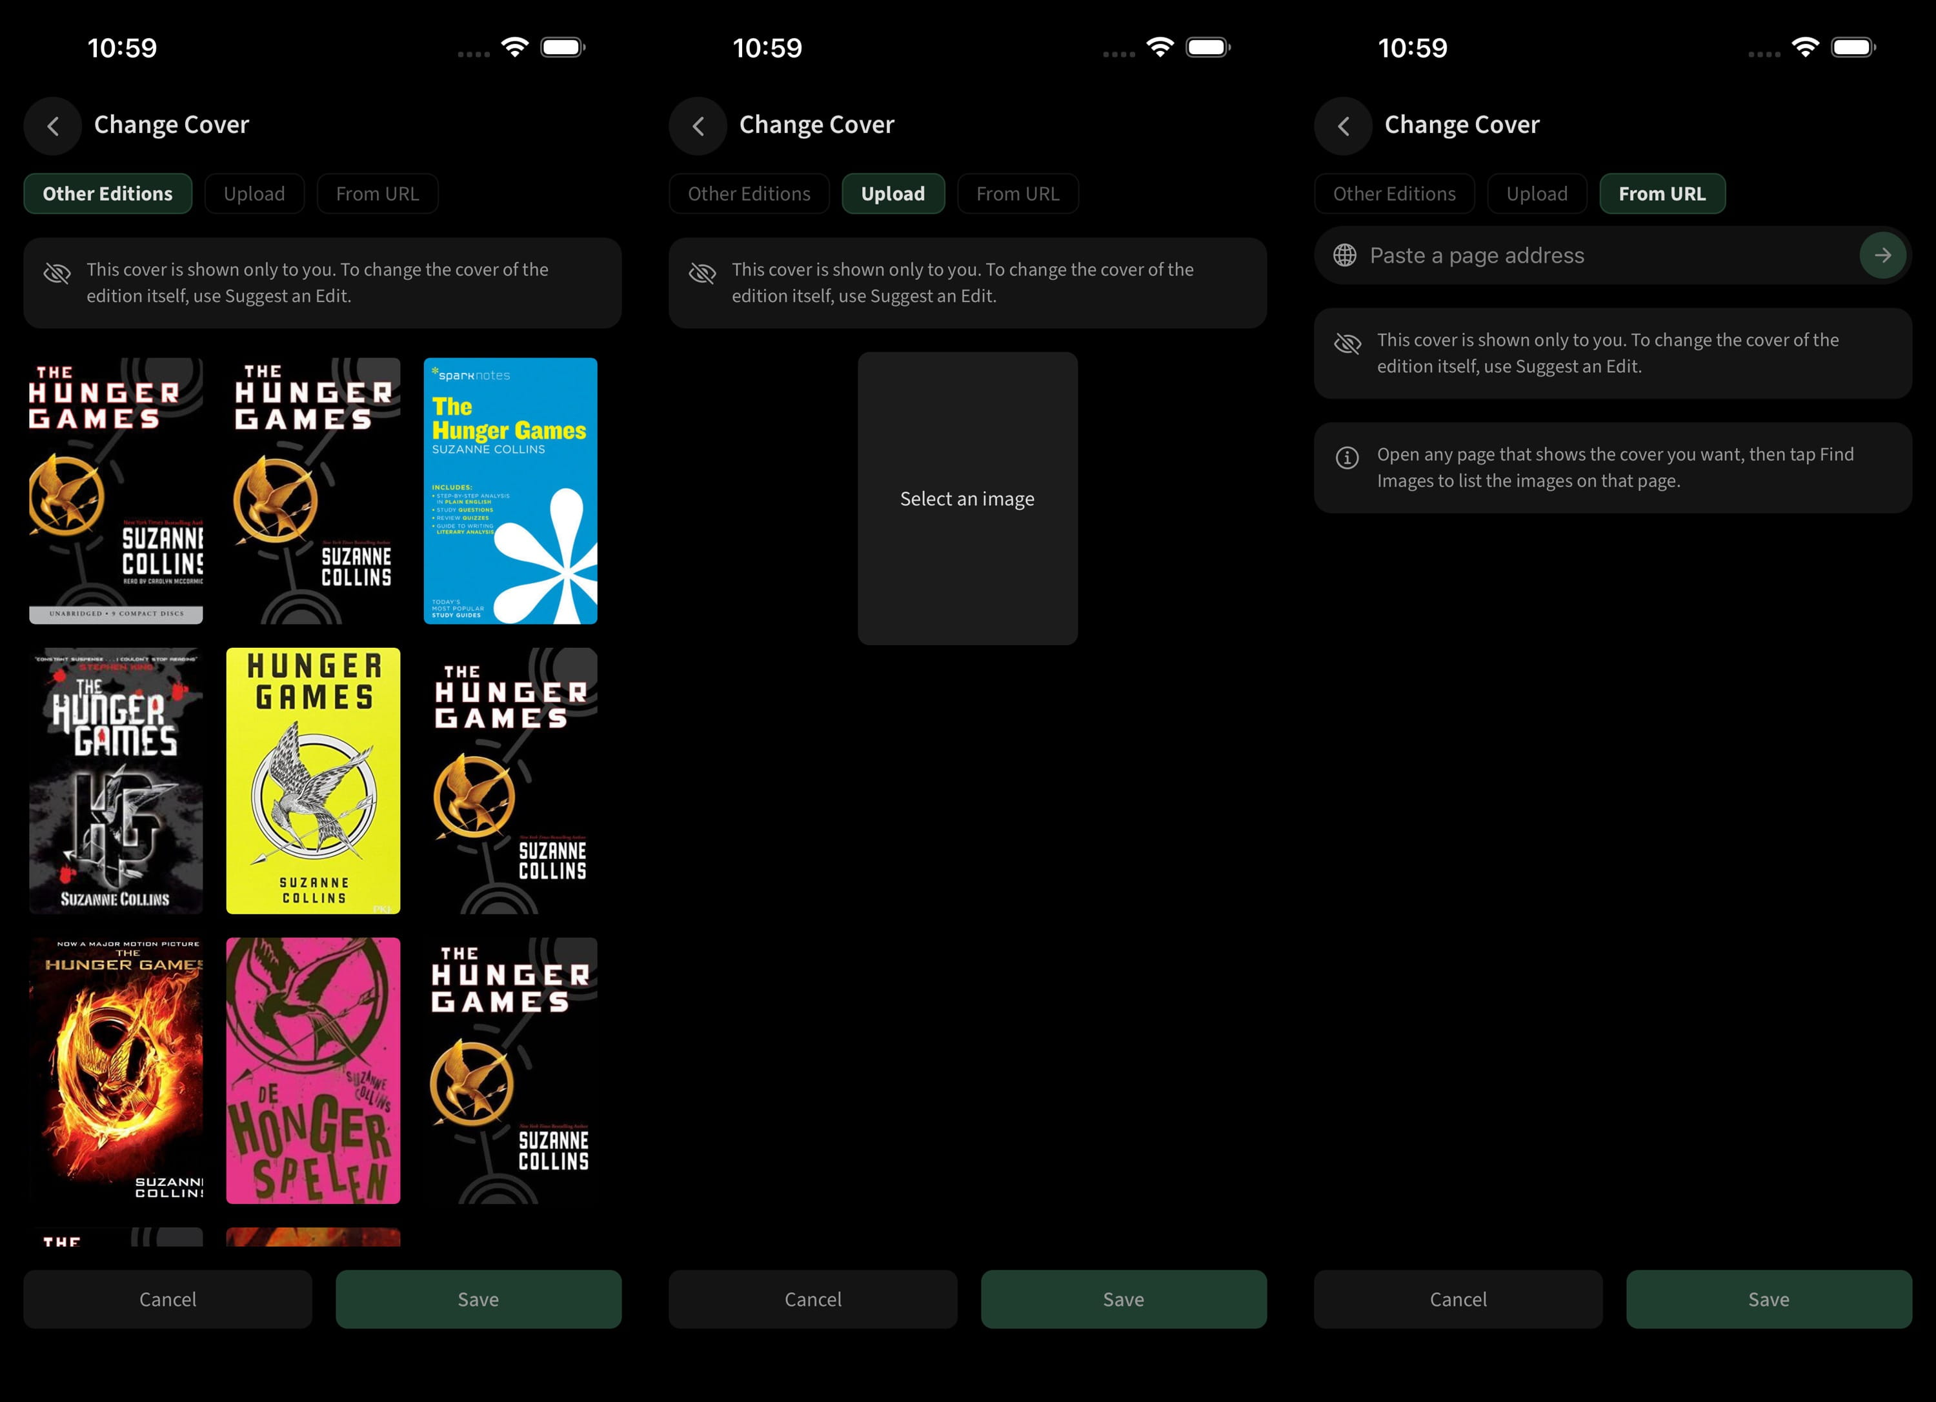This screenshot has width=1936, height=1402.
Task: Submit the page address with the arrow button
Action: [x=1882, y=255]
